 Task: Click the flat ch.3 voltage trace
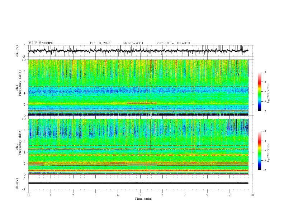[x=138, y=183]
